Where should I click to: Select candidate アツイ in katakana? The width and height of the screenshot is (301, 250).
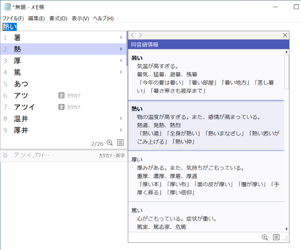pyautogui.click(x=24, y=107)
